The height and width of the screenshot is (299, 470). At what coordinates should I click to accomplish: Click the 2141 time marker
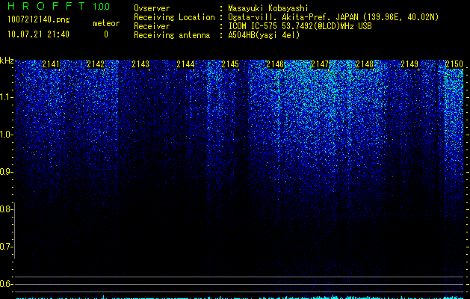pos(51,64)
